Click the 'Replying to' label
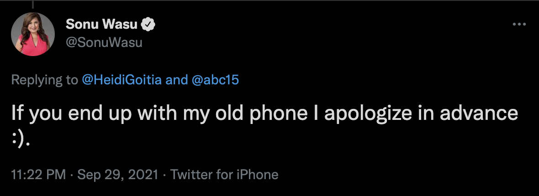This screenshot has width=539, height=196. tap(45, 80)
